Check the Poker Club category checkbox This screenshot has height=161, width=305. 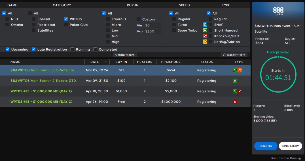66,24
